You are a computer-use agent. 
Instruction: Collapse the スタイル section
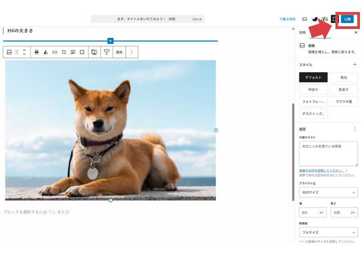355,65
